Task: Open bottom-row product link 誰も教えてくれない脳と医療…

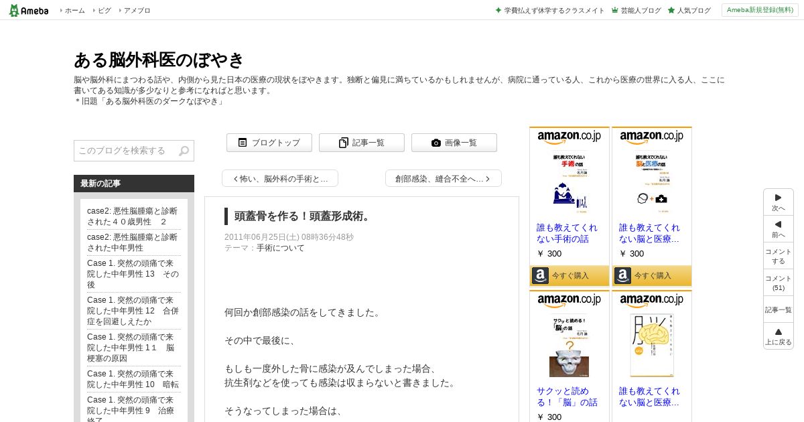Action: click(x=649, y=397)
